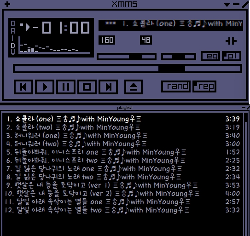Click the previous track button
This screenshot has width=250, height=236.
click(x=23, y=87)
